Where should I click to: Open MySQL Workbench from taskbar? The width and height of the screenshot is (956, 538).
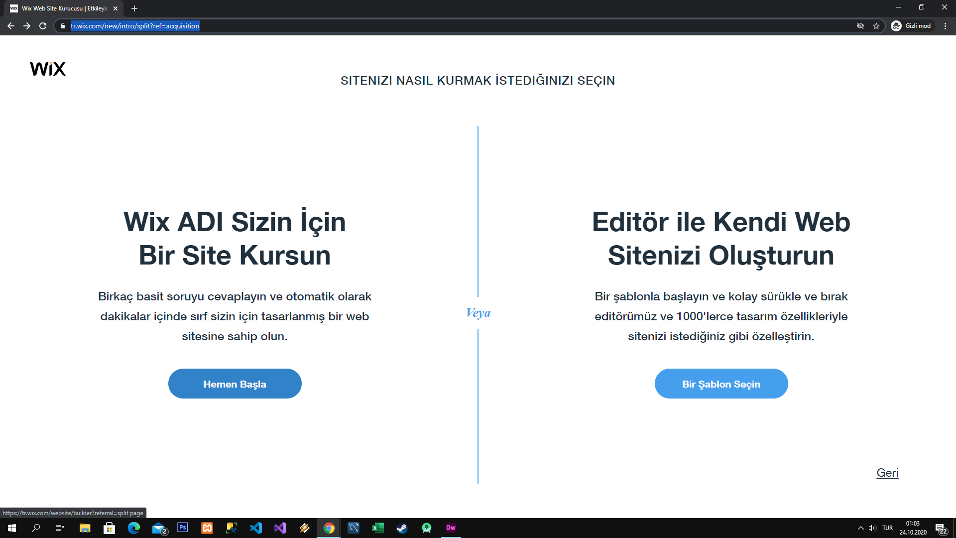(x=354, y=528)
